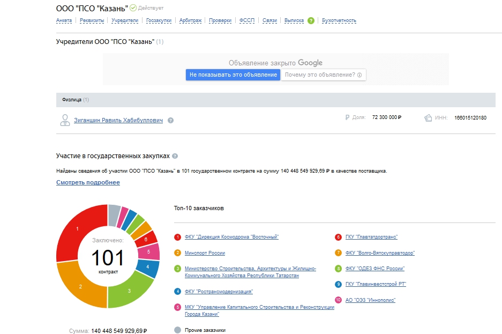
Task: Open the АО ОЭЗ Иннополис link
Action: (x=370, y=300)
